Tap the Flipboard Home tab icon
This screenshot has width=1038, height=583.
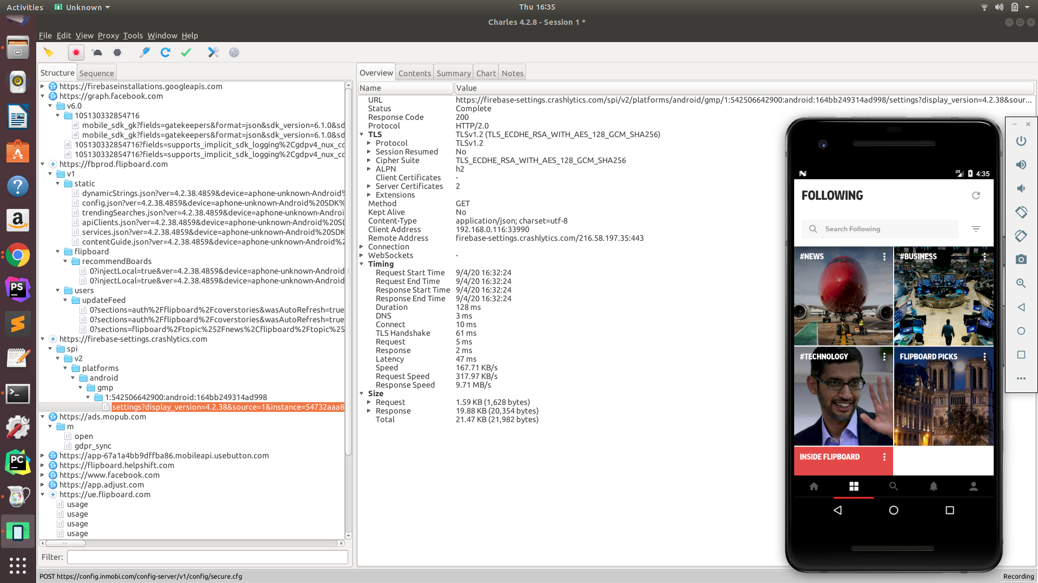[814, 486]
